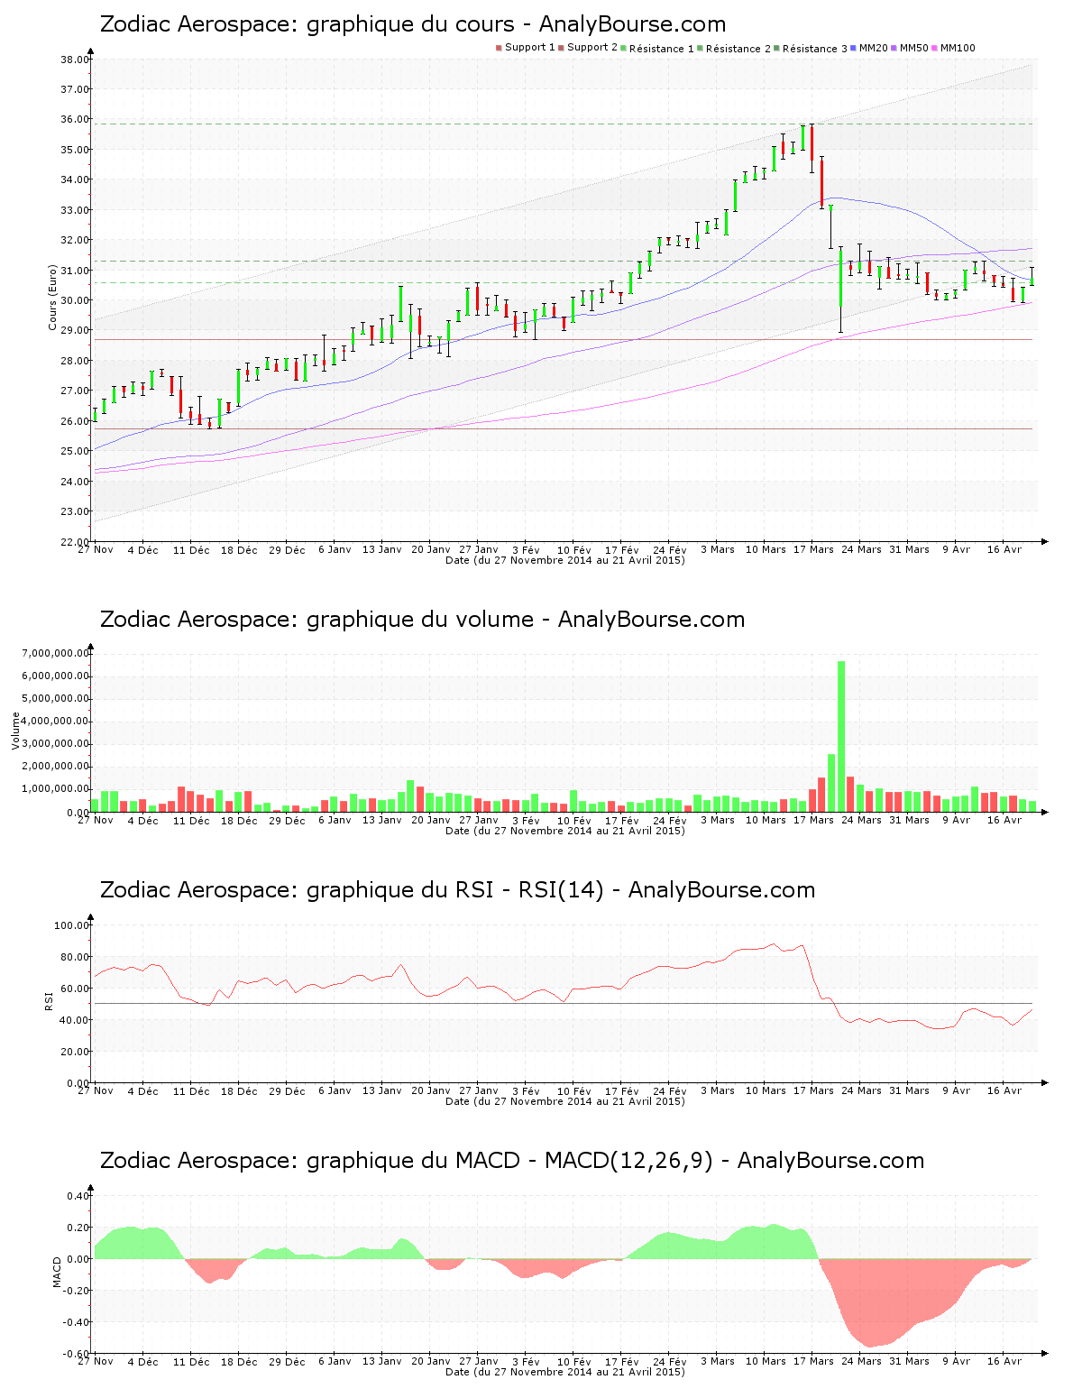Click the red horizontal support line on price chart
The height and width of the screenshot is (1398, 1082).
click(564, 339)
